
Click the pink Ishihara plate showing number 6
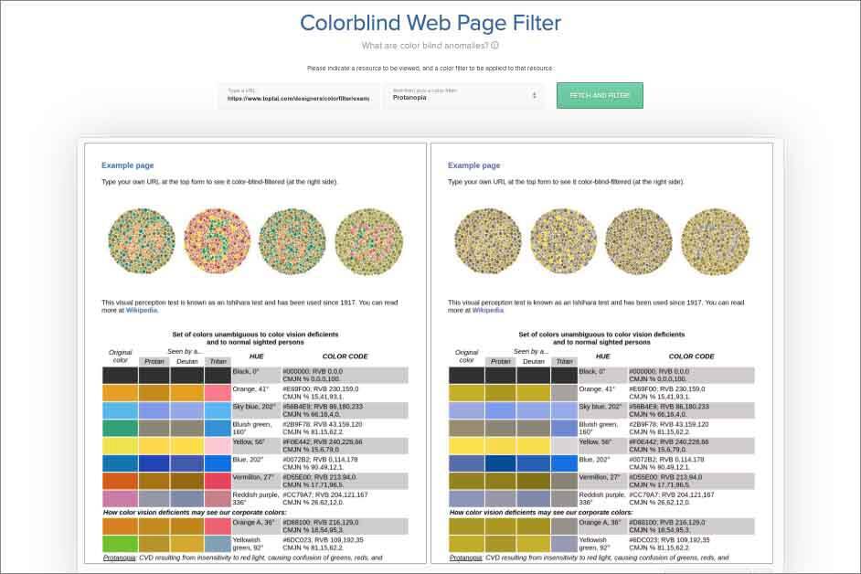tap(217, 241)
